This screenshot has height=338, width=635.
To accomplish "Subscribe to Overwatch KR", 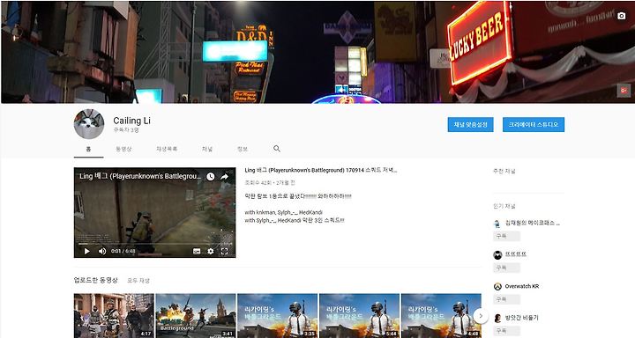I will click(506, 299).
